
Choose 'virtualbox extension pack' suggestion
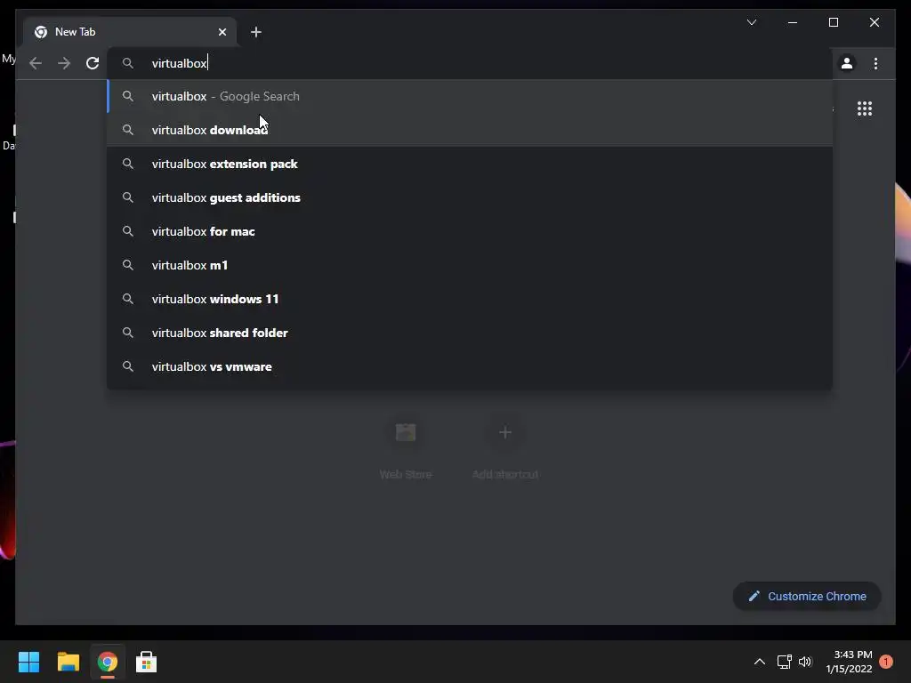point(470,164)
